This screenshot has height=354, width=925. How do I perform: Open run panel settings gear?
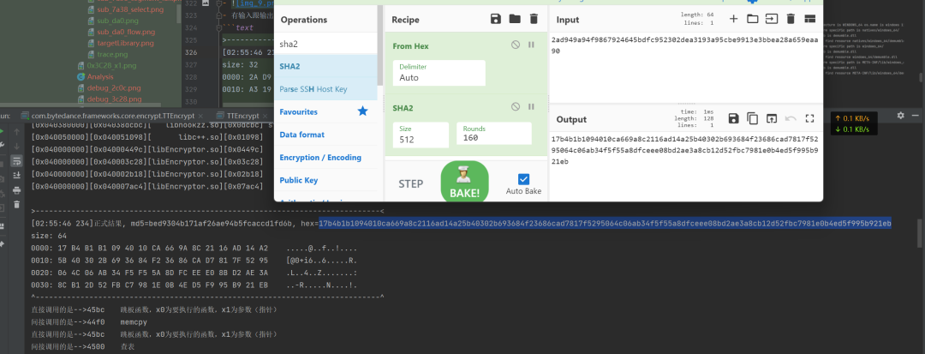pyautogui.click(x=901, y=116)
